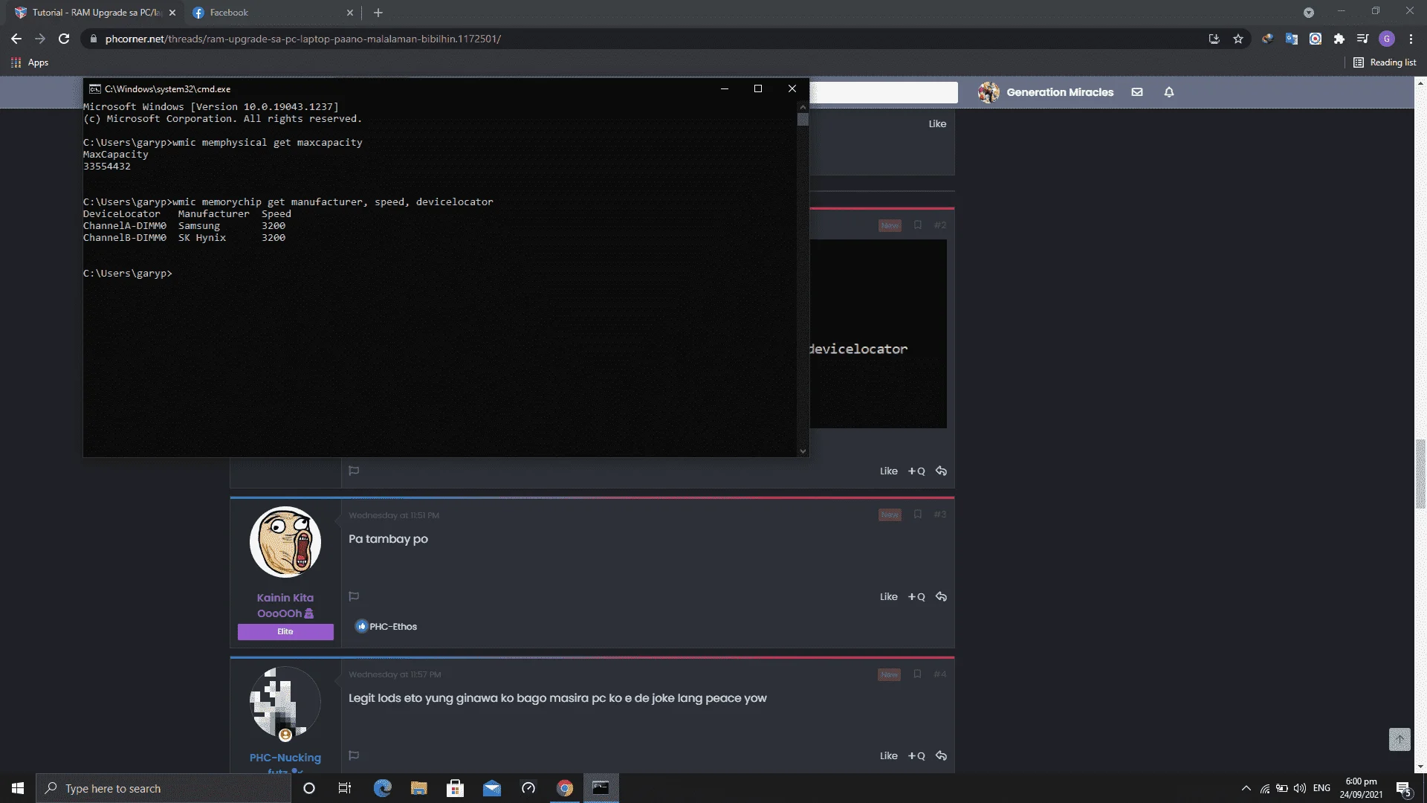
Task: Reload the phcorner page
Action: [x=64, y=39]
